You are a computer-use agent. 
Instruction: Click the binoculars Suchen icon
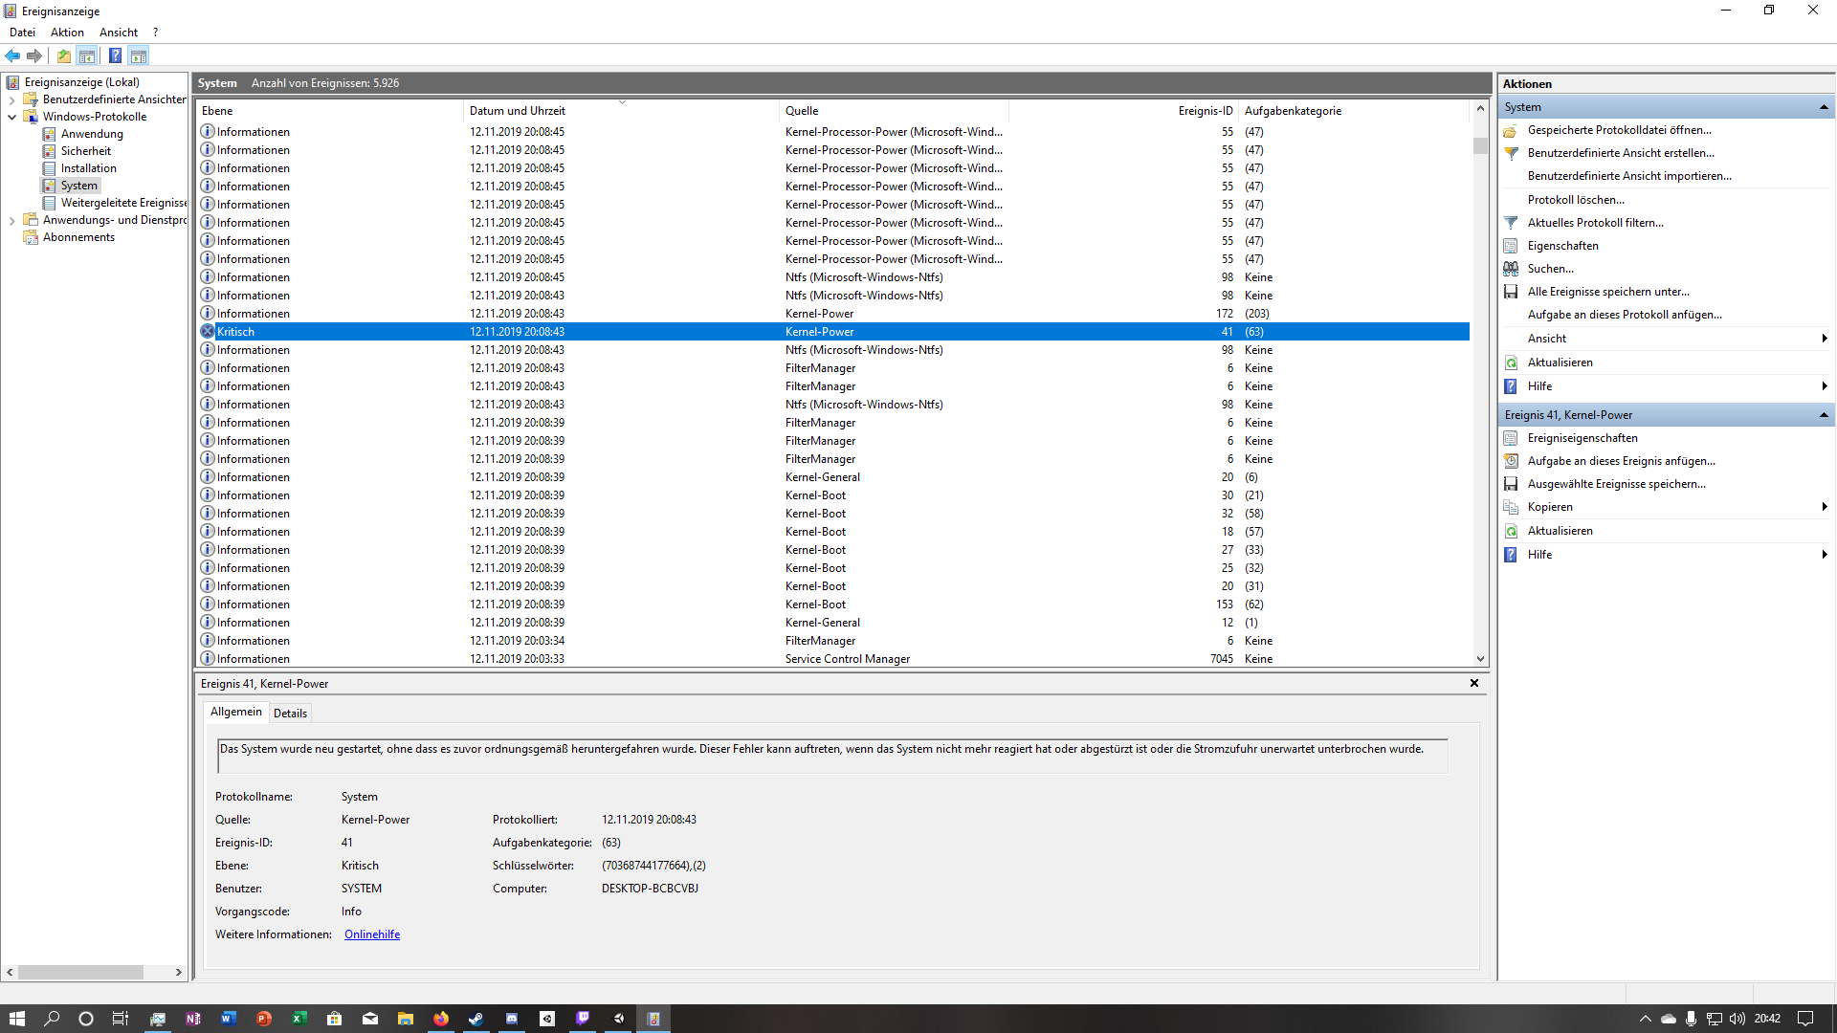1511,269
